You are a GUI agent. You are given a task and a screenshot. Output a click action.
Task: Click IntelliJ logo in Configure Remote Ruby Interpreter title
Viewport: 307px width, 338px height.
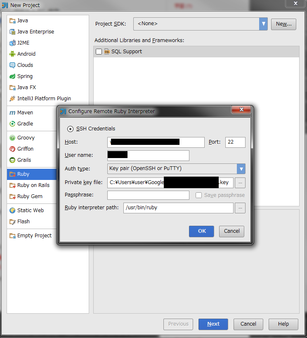click(x=63, y=111)
